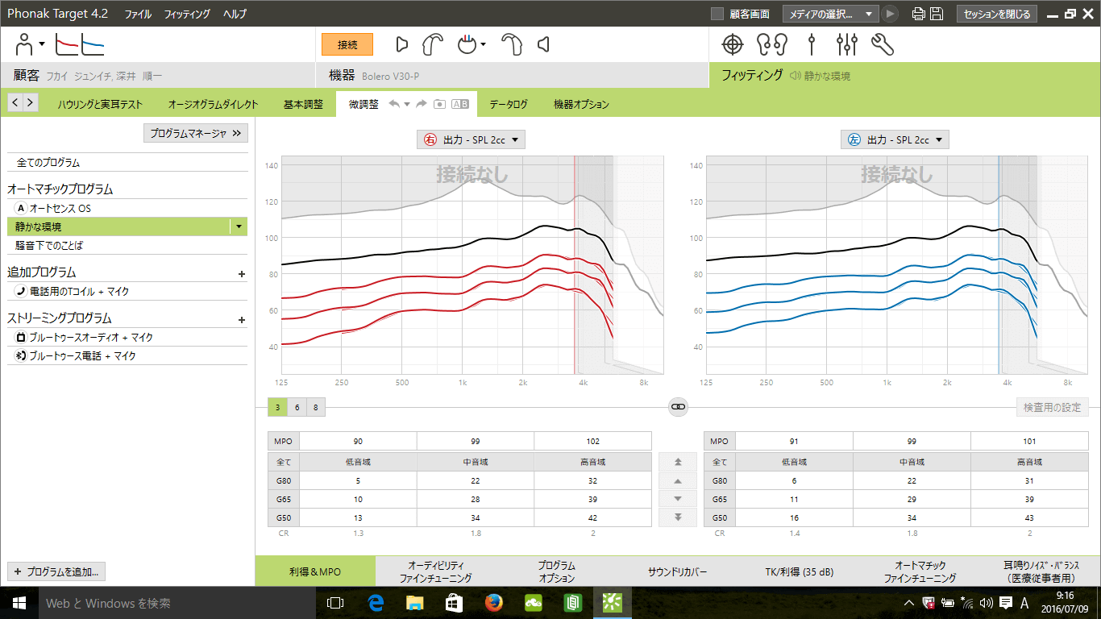
Task: Add program under ストリーミングプログラム with plus
Action: tap(242, 319)
